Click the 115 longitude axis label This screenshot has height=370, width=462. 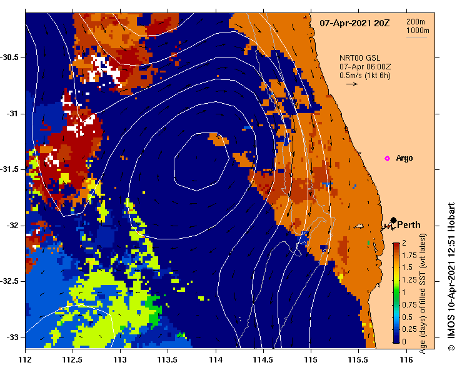311,360
